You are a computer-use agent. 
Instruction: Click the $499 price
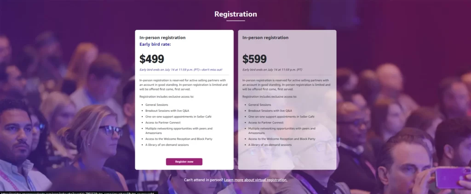point(152,59)
